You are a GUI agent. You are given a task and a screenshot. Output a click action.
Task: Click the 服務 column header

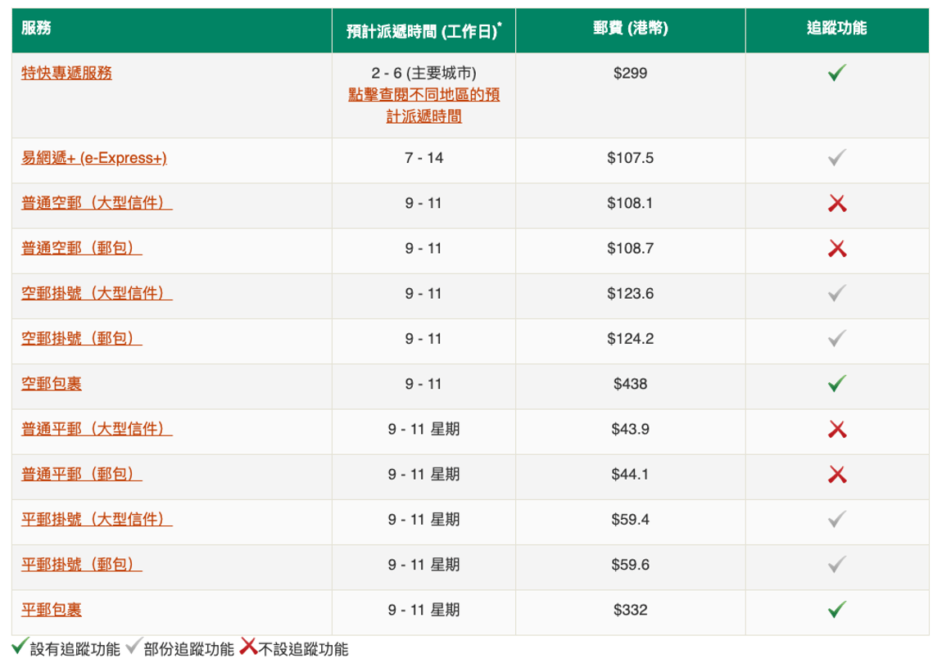tap(37, 29)
